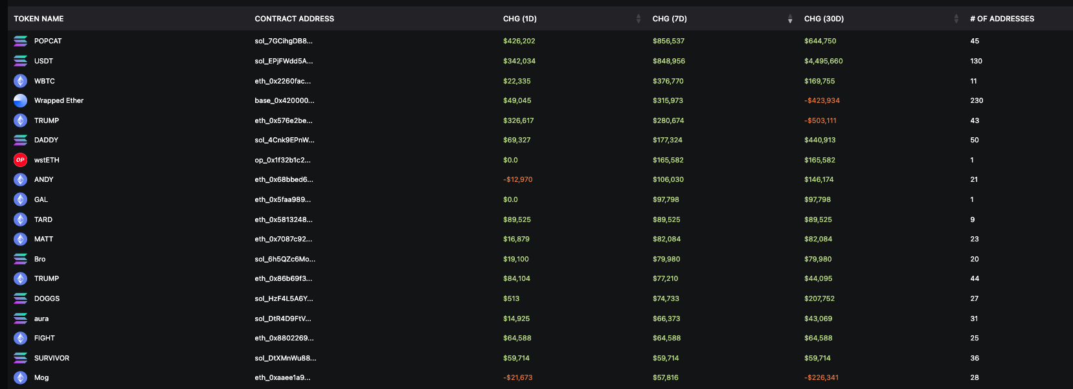Select the DOGGS token name
The image size is (1073, 389).
tap(47, 298)
